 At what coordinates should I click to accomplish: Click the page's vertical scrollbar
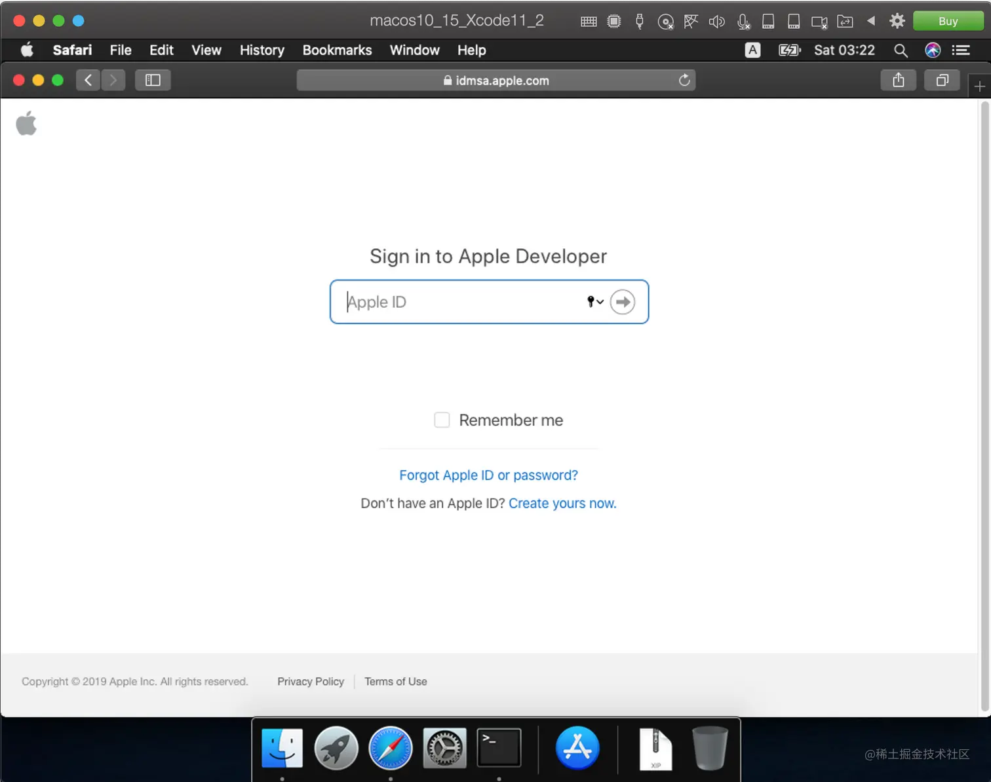(x=984, y=406)
